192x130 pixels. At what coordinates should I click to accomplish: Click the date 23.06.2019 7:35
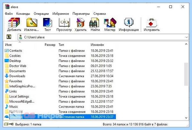[x=101, y=86]
